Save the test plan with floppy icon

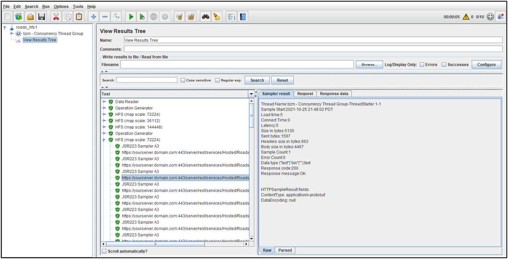(x=42, y=17)
